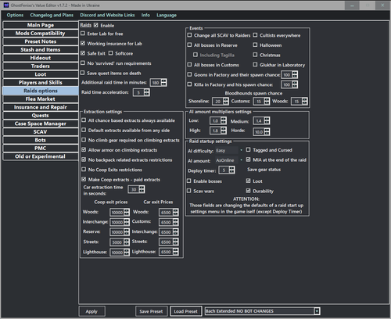Toggle the Raids Enable checkbox
Viewport: 391px width, 319px height.
point(96,25)
